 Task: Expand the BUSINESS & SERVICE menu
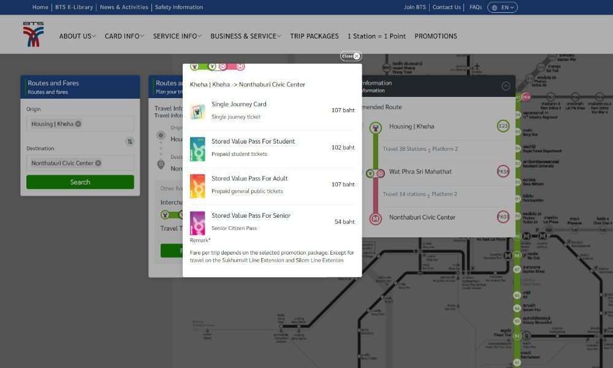(x=246, y=36)
